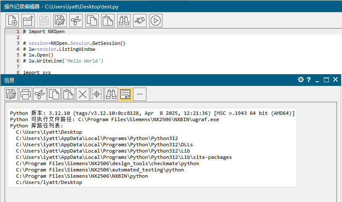Toggle word wrap in the info window
Screen dimensions: 342x202
point(125,94)
